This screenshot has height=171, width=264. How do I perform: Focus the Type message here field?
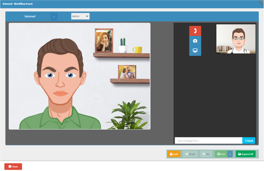(208, 141)
